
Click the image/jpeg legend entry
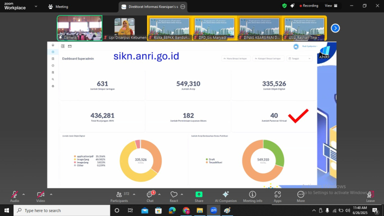coord(89,159)
